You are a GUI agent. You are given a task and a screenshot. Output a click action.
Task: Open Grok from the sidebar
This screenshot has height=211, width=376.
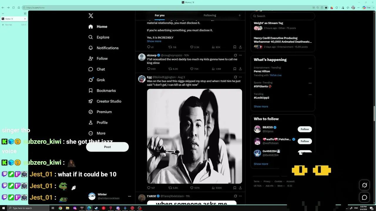[97, 80]
